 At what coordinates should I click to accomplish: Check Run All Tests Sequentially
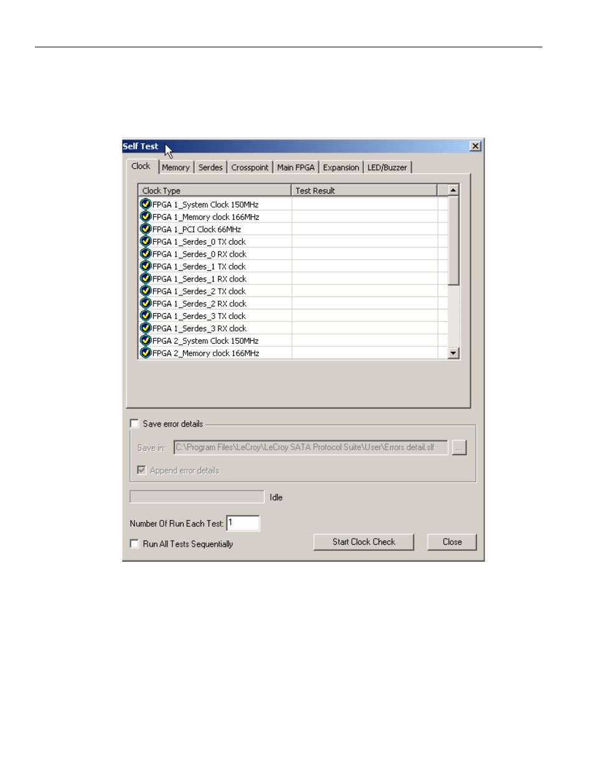[134, 544]
